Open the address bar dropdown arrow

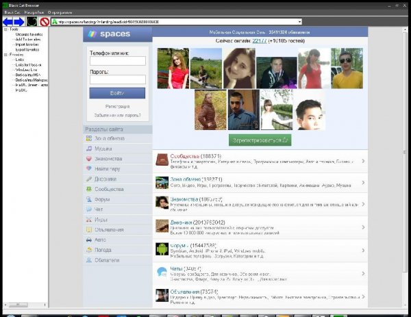(x=299, y=22)
